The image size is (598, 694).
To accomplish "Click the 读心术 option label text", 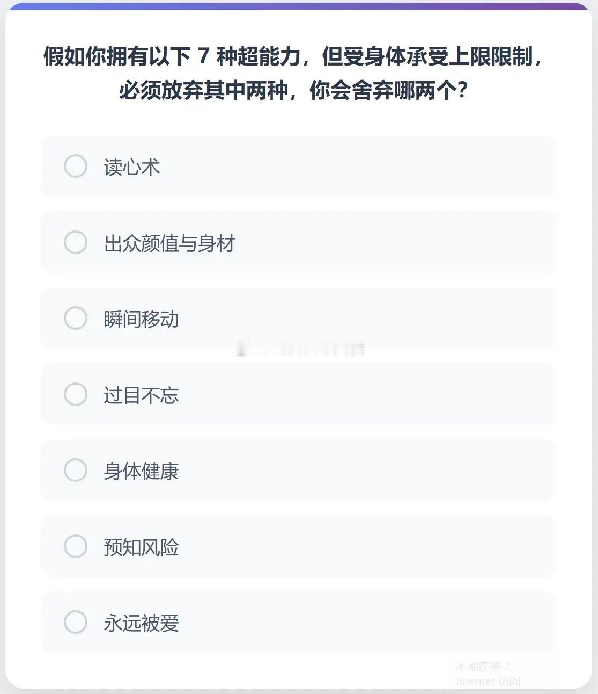I will pyautogui.click(x=132, y=167).
